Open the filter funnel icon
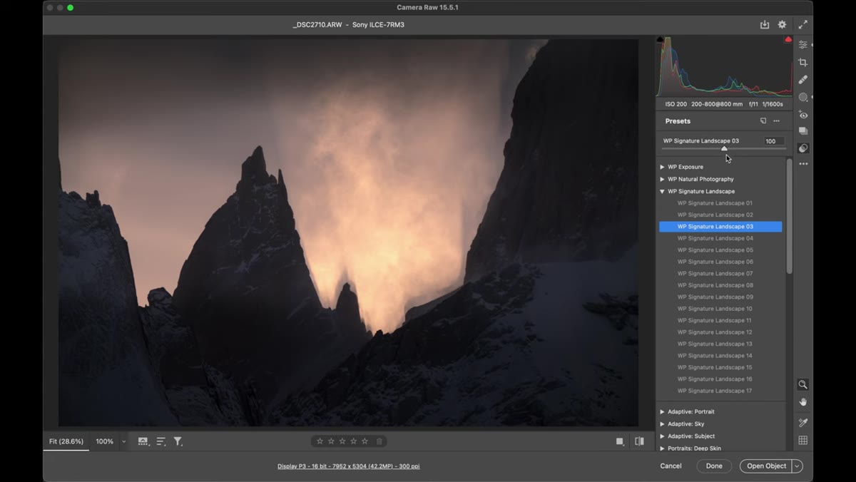The width and height of the screenshot is (856, 482). tap(178, 441)
